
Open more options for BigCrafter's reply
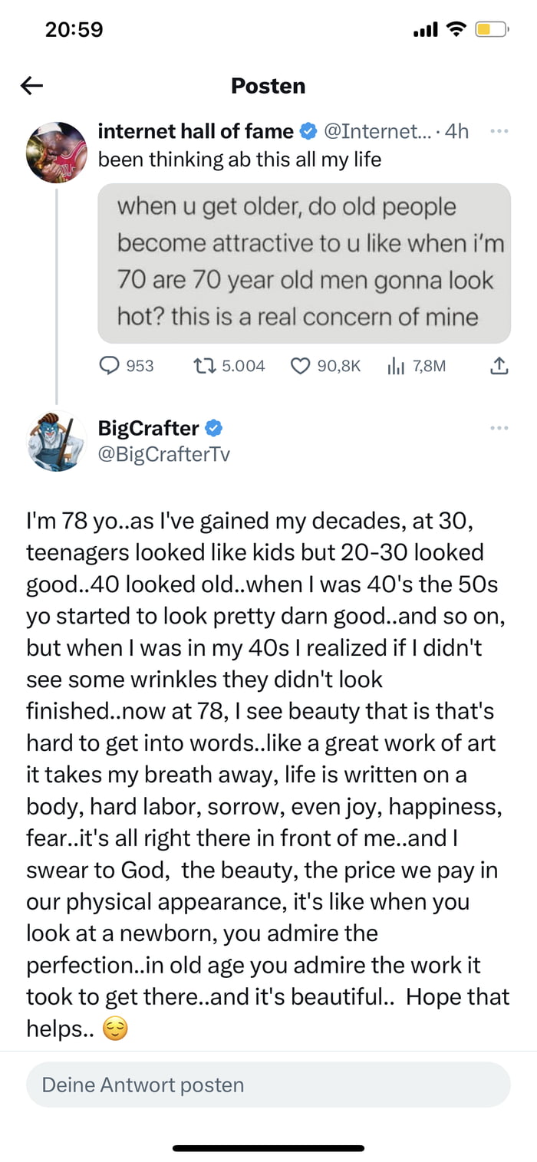pyautogui.click(x=498, y=427)
